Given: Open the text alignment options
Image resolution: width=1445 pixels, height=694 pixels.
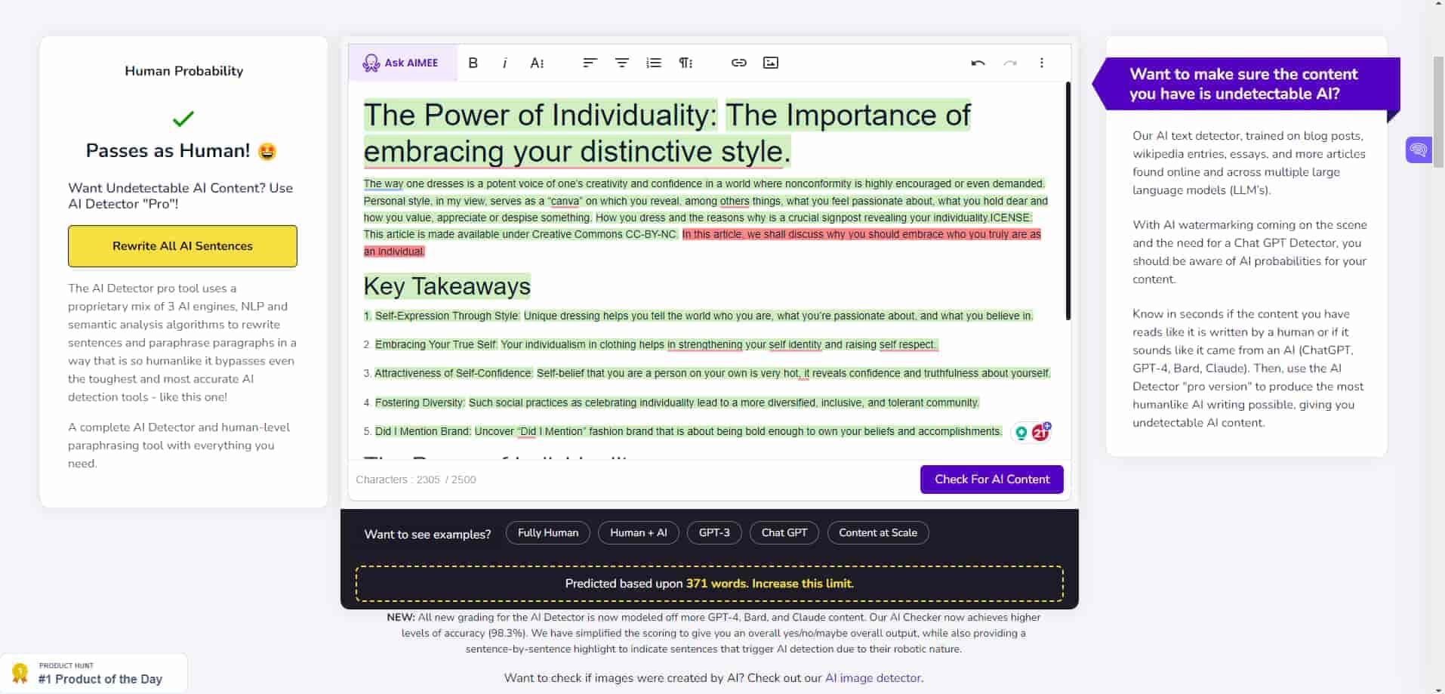Looking at the screenshot, I should coord(590,63).
